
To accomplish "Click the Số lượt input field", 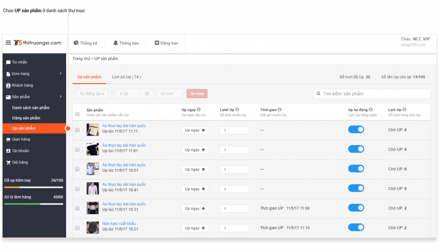I will click(170, 94).
